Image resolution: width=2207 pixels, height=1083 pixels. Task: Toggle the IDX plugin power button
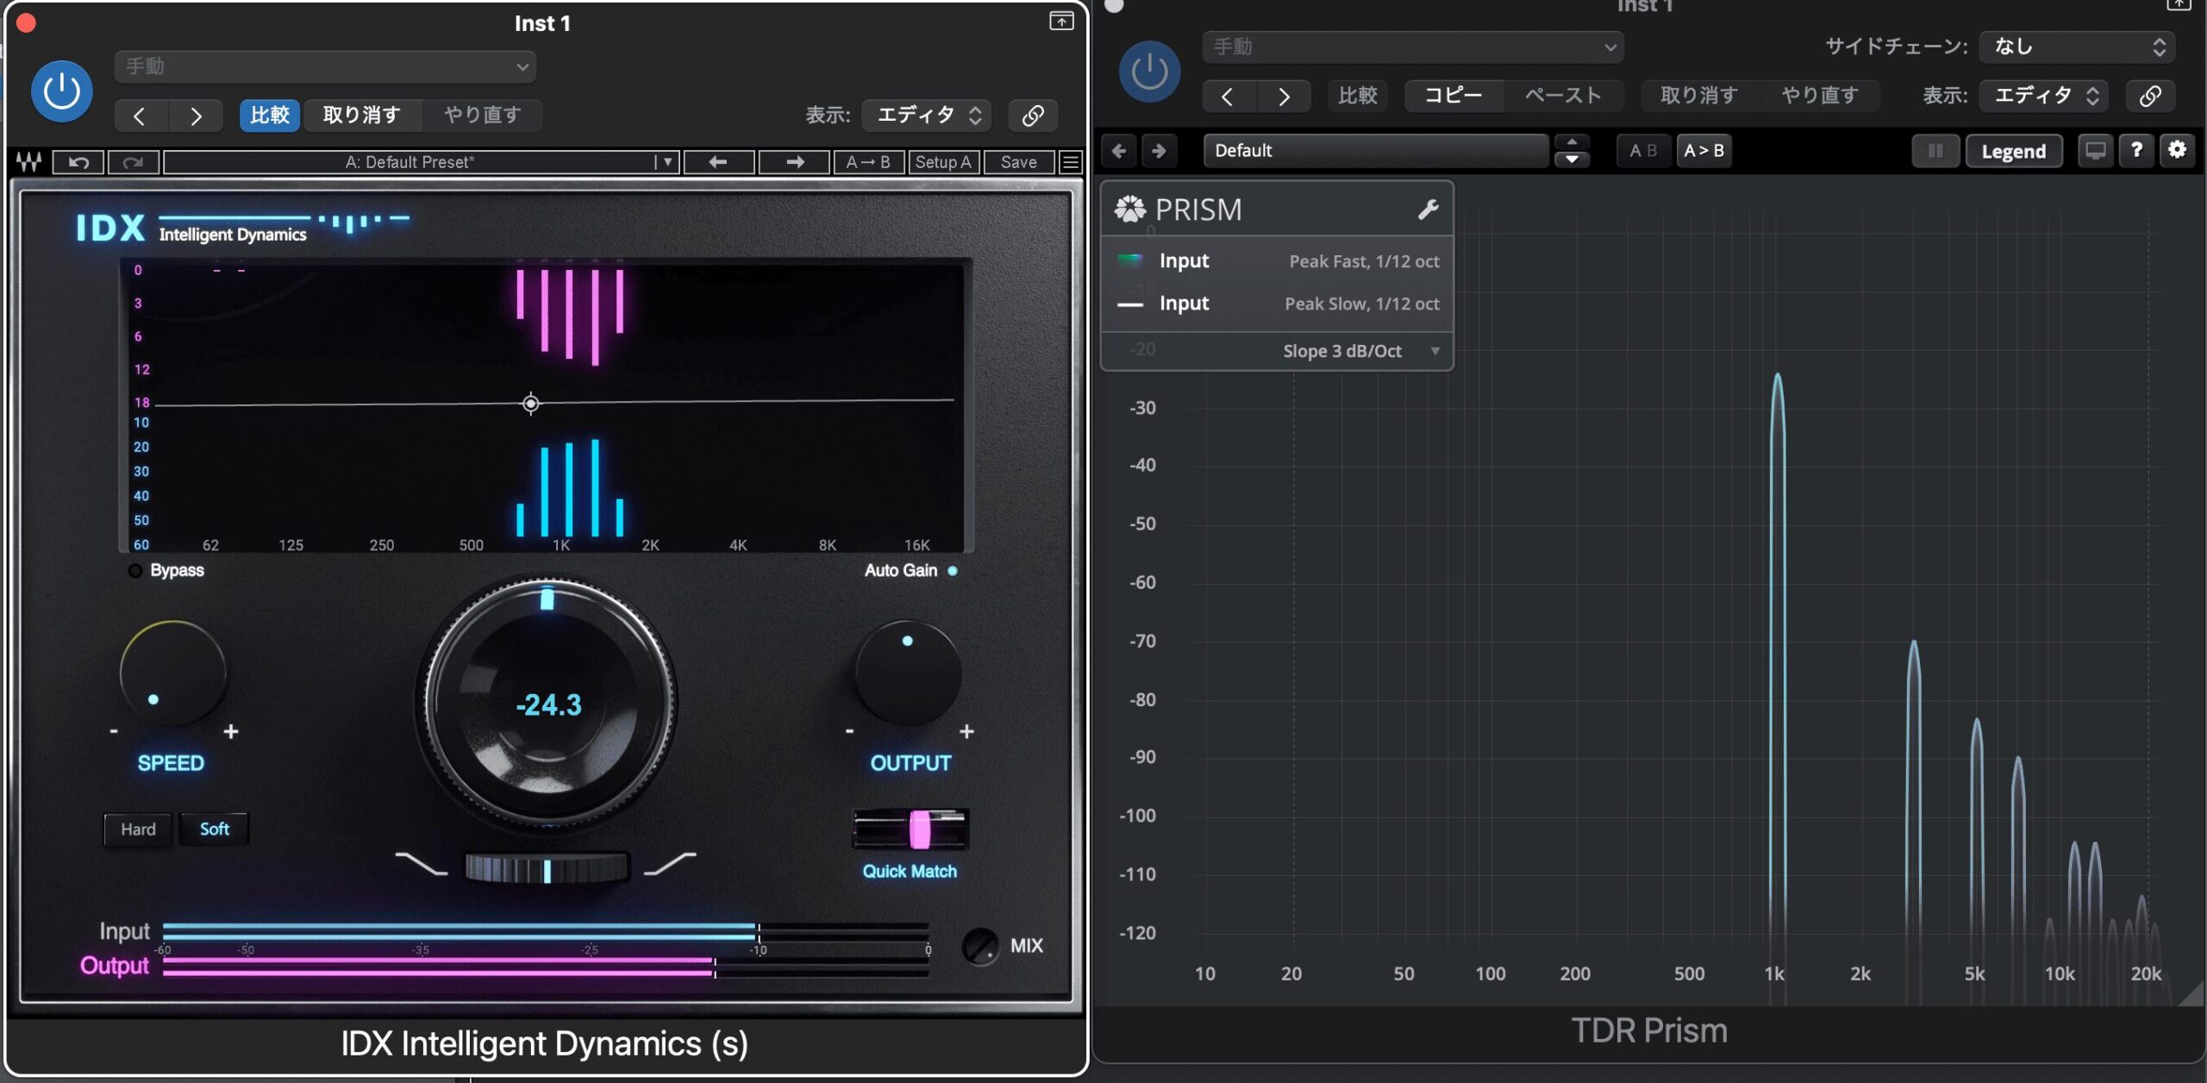point(62,91)
